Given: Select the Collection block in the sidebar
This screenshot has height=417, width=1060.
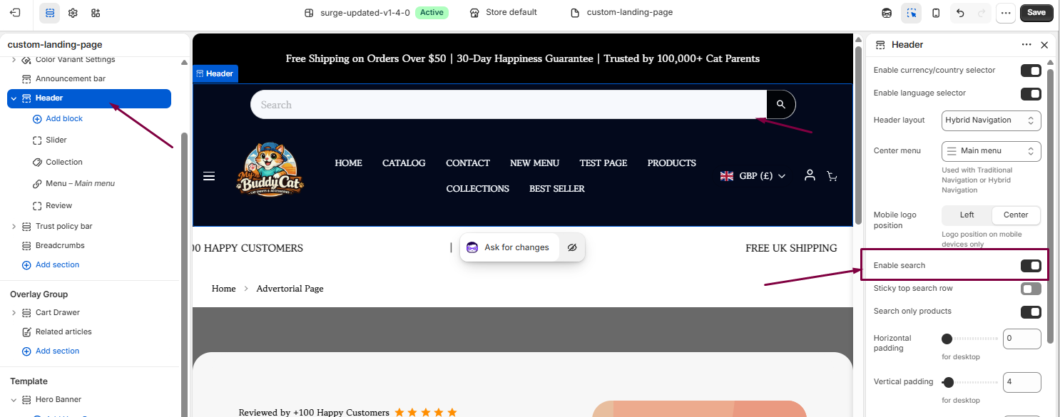Looking at the screenshot, I should (64, 163).
